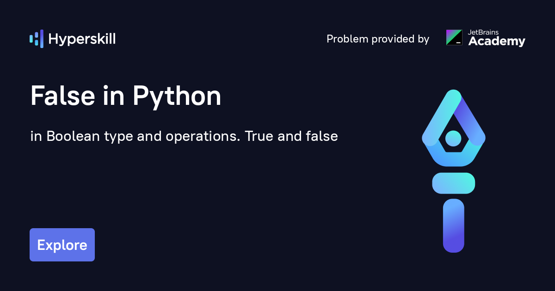Select the horizontal rounded bar of the pen
The width and height of the screenshot is (555, 291).
pyautogui.click(x=453, y=183)
